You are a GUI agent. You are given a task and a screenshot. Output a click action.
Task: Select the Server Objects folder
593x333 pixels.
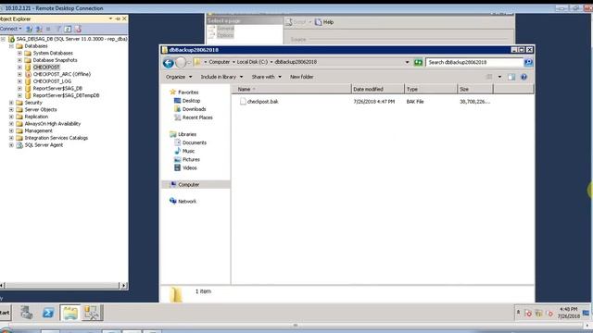(x=41, y=109)
